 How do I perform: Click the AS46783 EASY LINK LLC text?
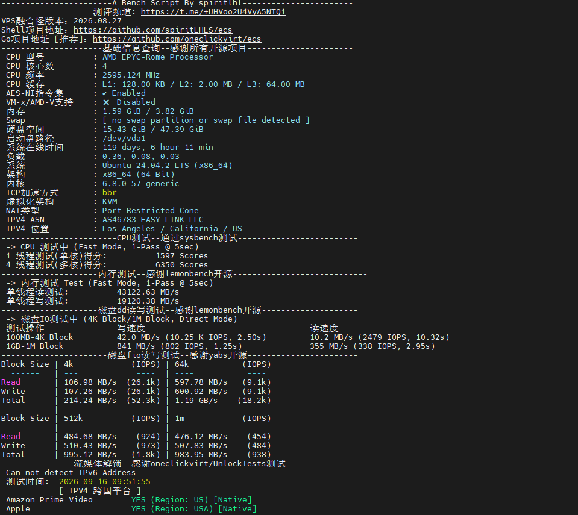pos(152,220)
